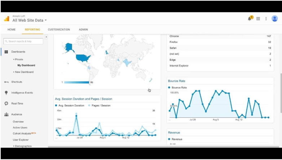Collapse the Private dashboards group

(x=14, y=60)
